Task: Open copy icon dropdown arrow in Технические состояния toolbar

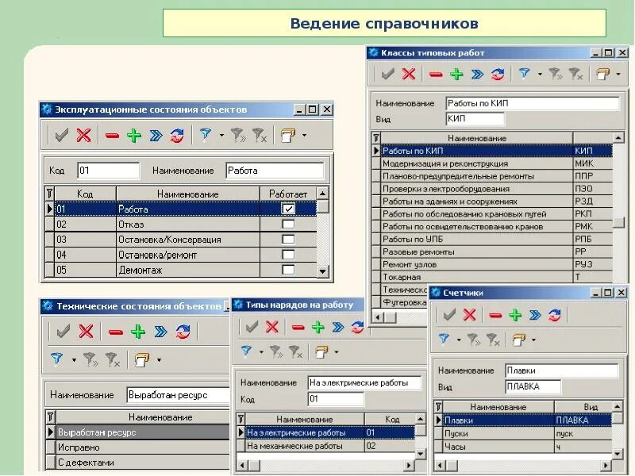Action: pyautogui.click(x=160, y=359)
